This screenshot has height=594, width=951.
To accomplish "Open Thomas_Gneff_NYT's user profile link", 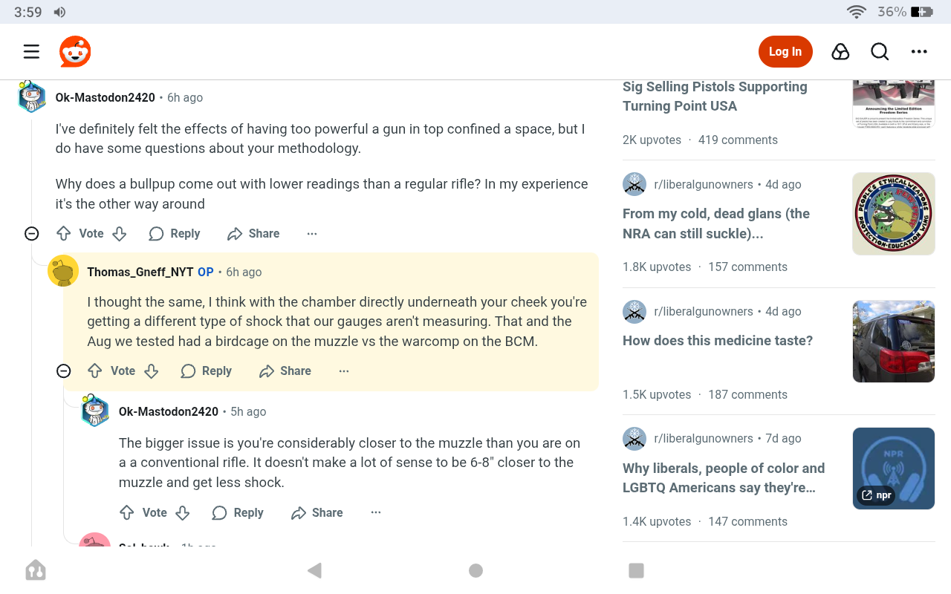I will (140, 272).
